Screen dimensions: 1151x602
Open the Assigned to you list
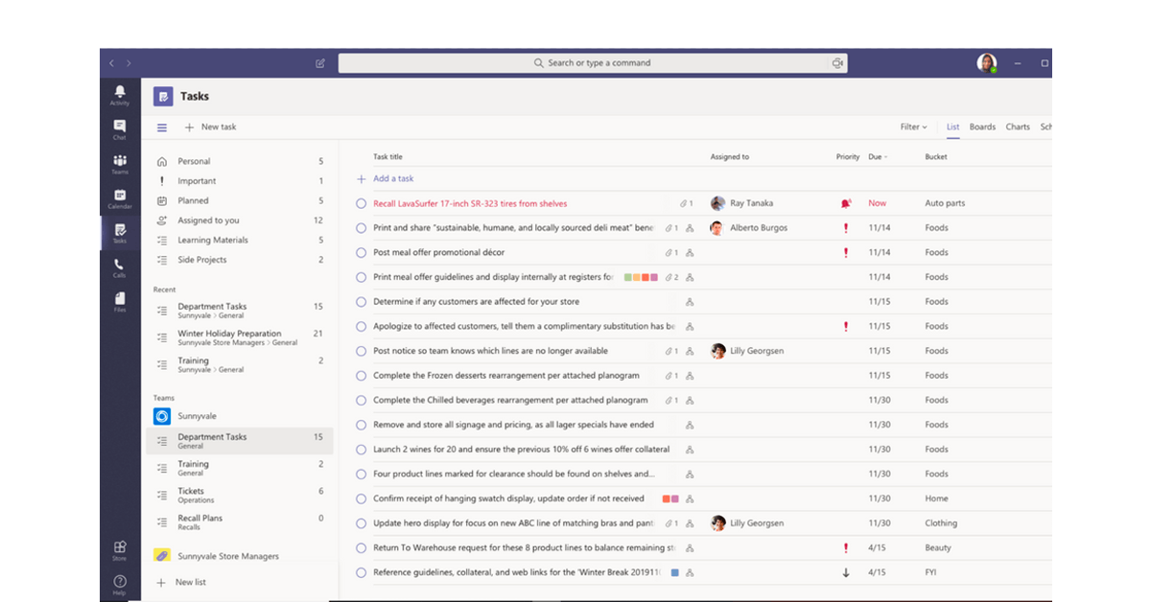coord(240,220)
